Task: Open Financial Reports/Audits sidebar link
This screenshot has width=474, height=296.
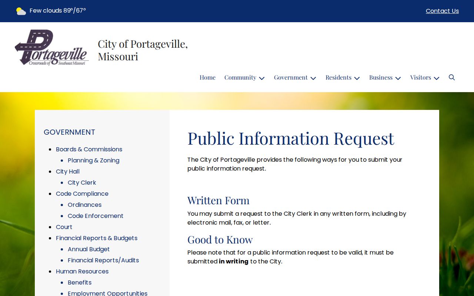Action: point(103,260)
